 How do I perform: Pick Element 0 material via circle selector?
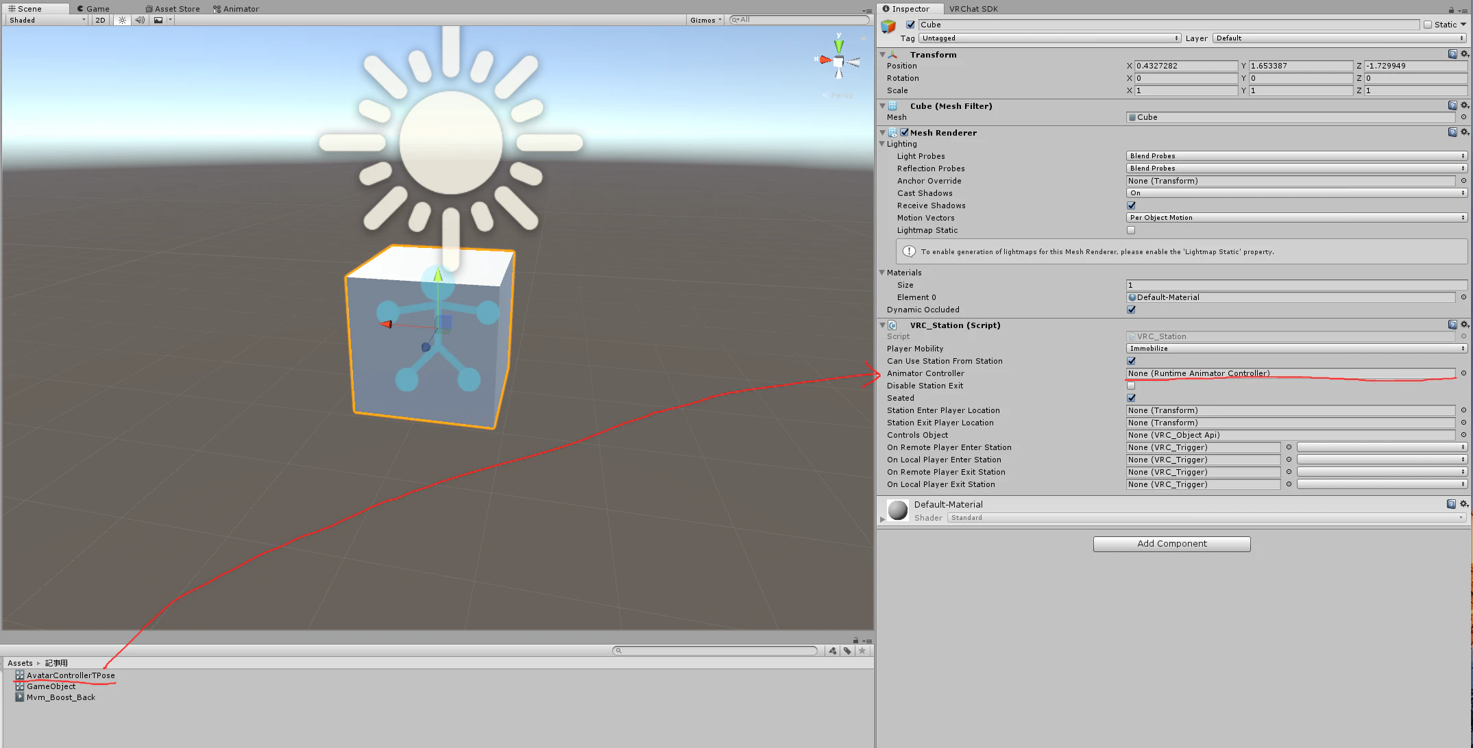1463,297
